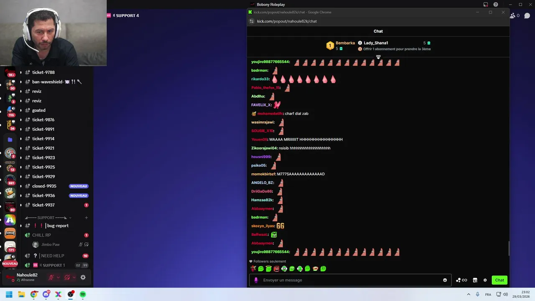This screenshot has height=301, width=535.
Task: Open channel ticket-9923
Action: tap(56, 158)
